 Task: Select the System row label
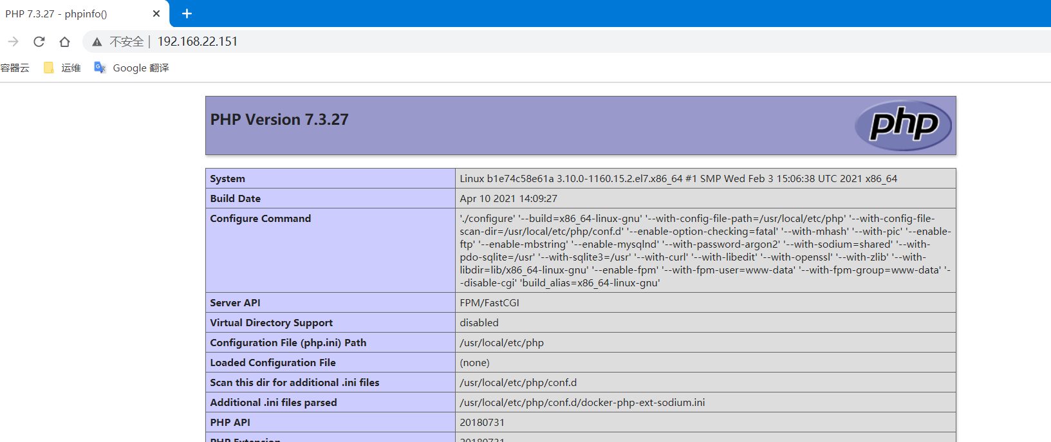[227, 179]
